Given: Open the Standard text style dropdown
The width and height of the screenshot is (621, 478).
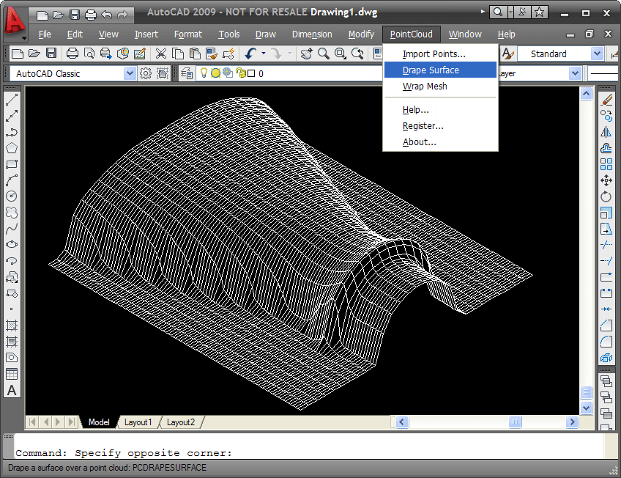Looking at the screenshot, I should coord(597,54).
